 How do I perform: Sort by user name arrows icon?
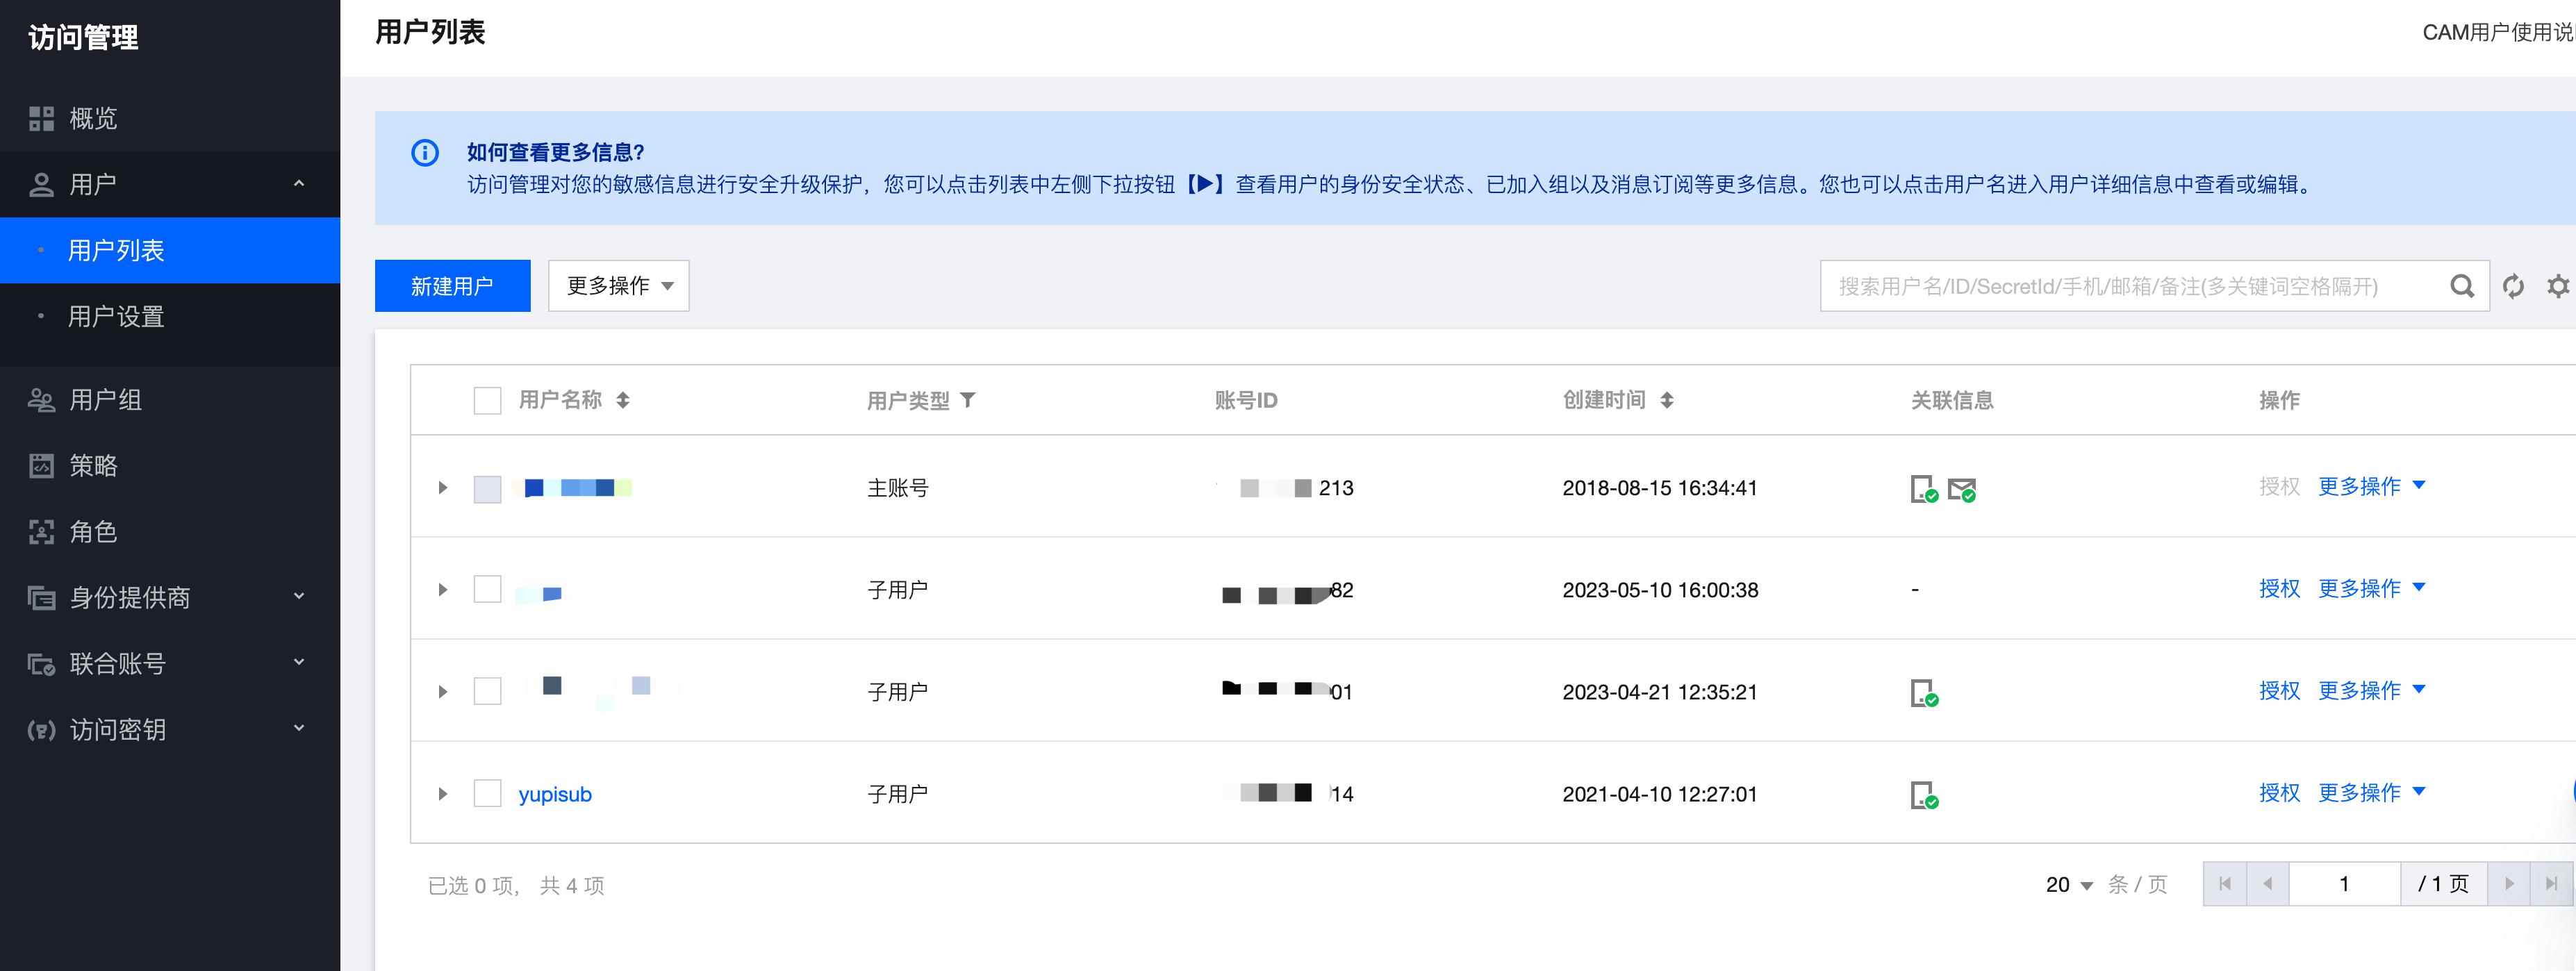623,400
